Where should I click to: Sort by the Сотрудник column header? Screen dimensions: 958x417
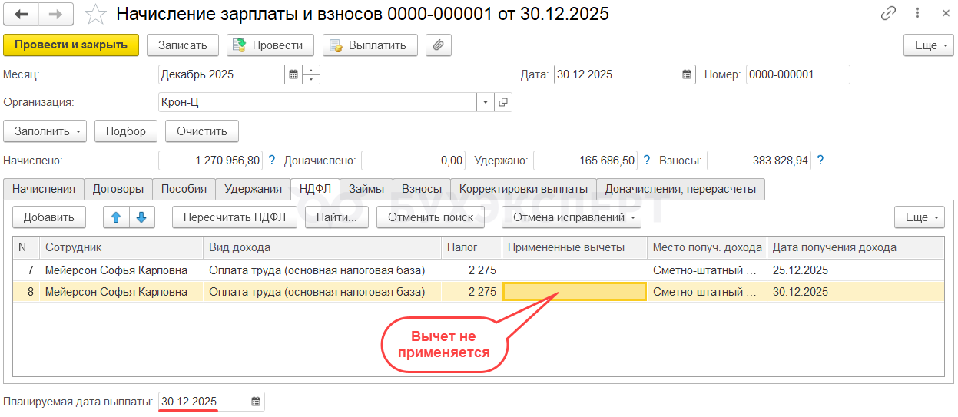(x=121, y=247)
